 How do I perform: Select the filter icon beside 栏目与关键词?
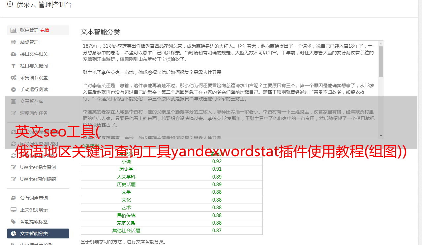click(x=14, y=66)
